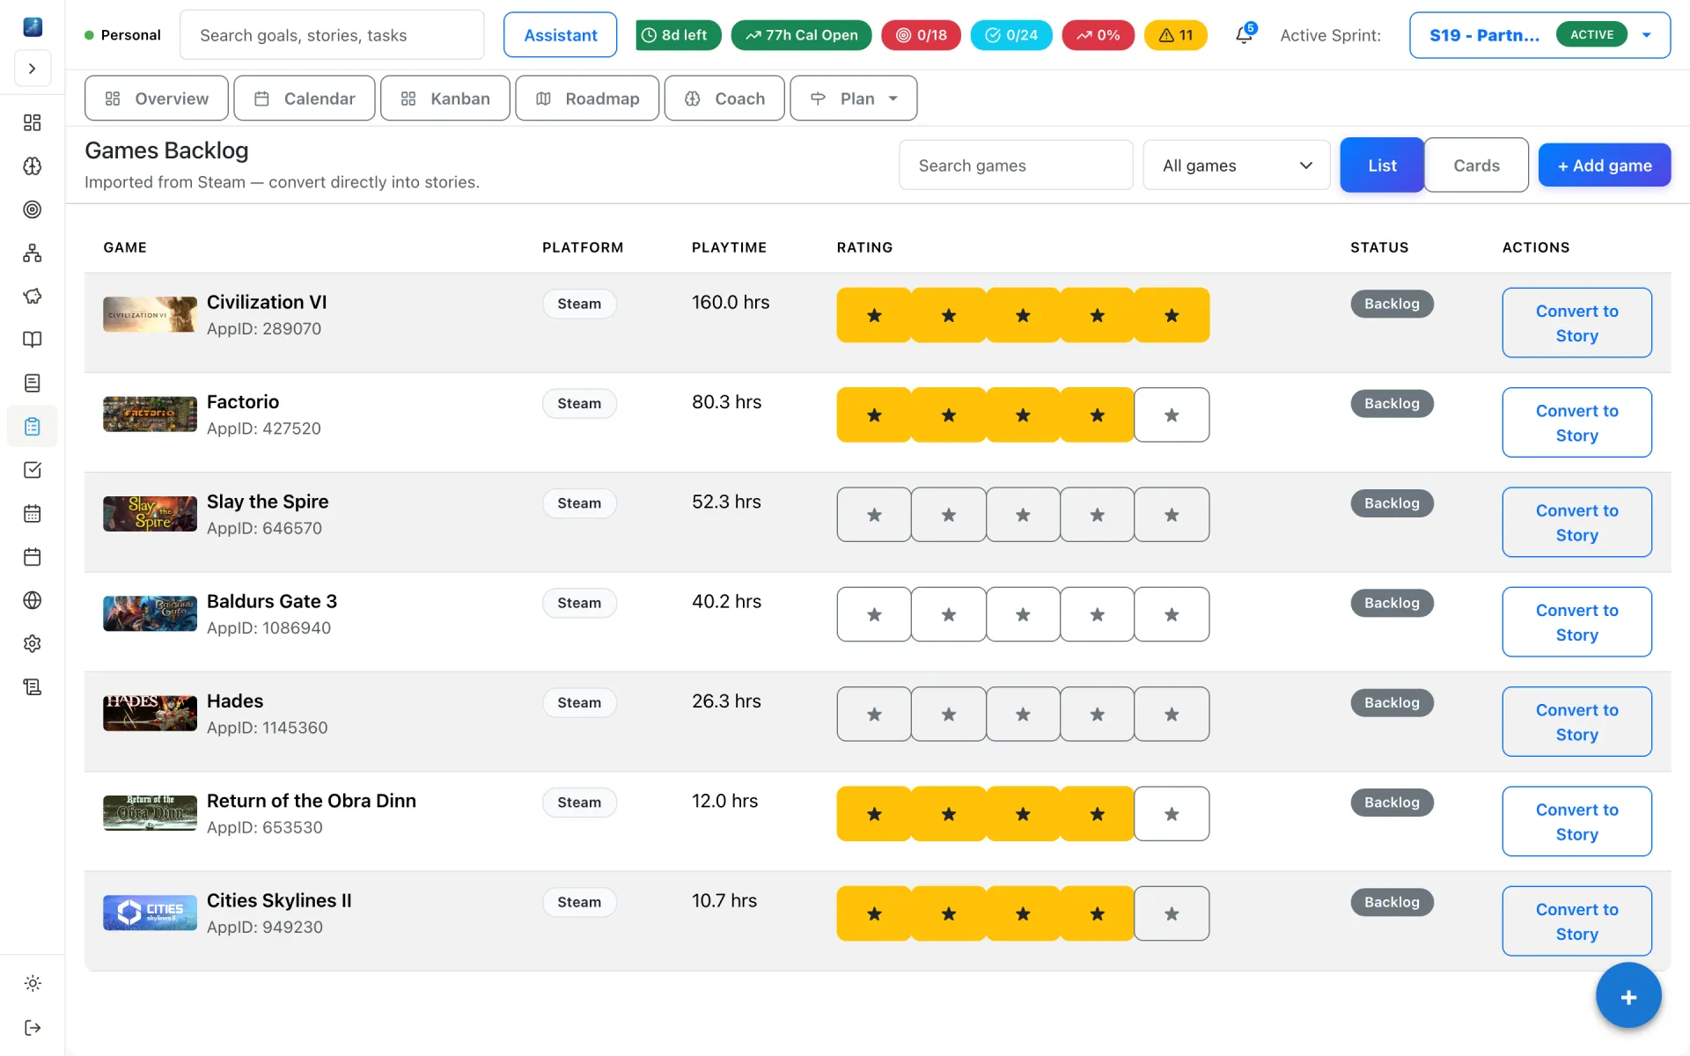This screenshot has height=1056, width=1690.
Task: Switch to the Kanban tab
Action: click(445, 99)
